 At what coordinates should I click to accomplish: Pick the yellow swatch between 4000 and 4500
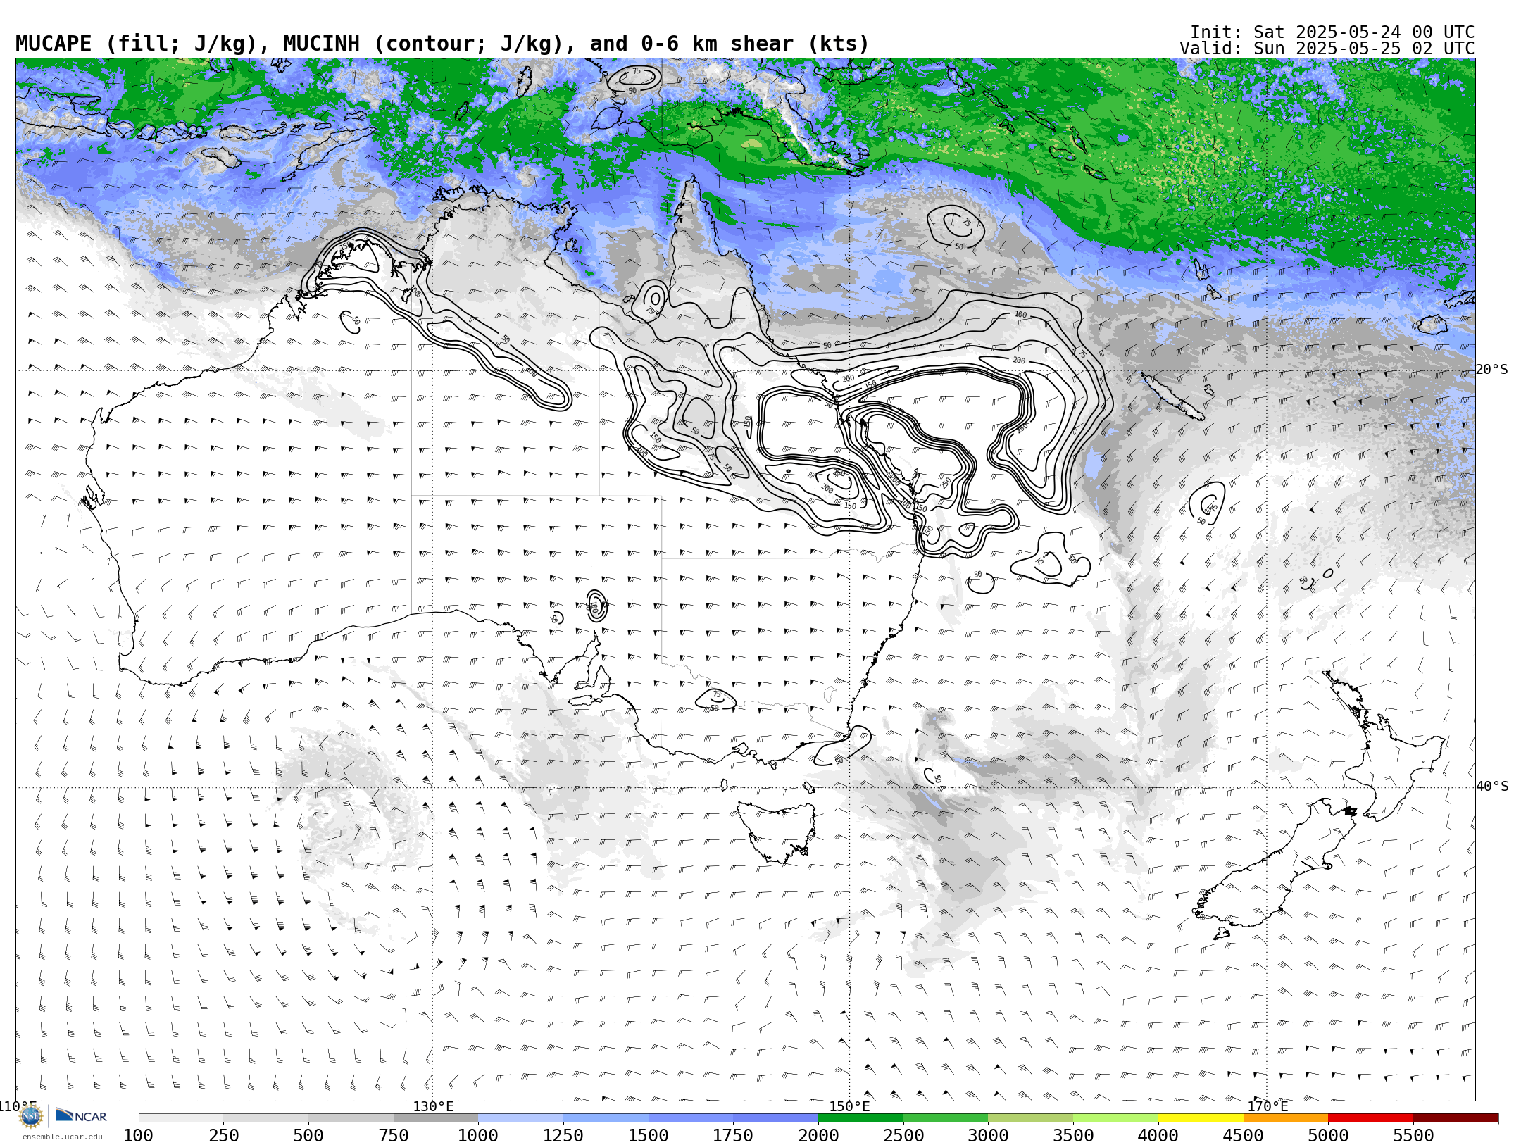[x=1201, y=1118]
